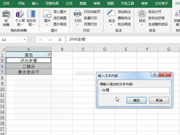Click the 取消 button
Screen dimensions: 180x135
pyautogui.click(x=159, y=100)
